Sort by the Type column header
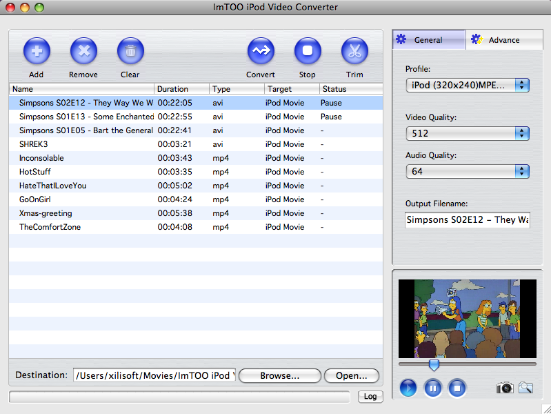 pos(237,89)
